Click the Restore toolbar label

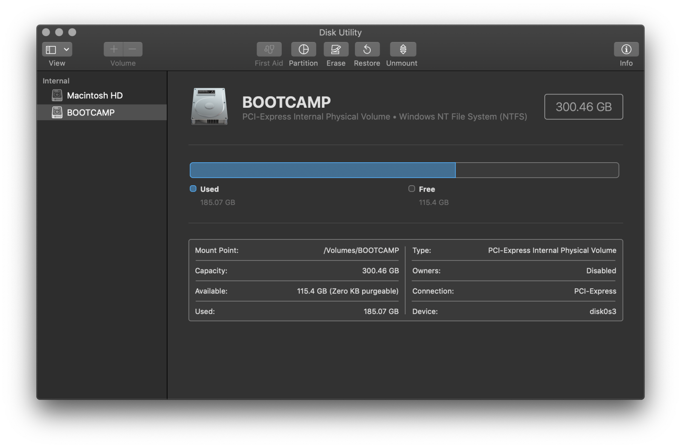coord(367,63)
